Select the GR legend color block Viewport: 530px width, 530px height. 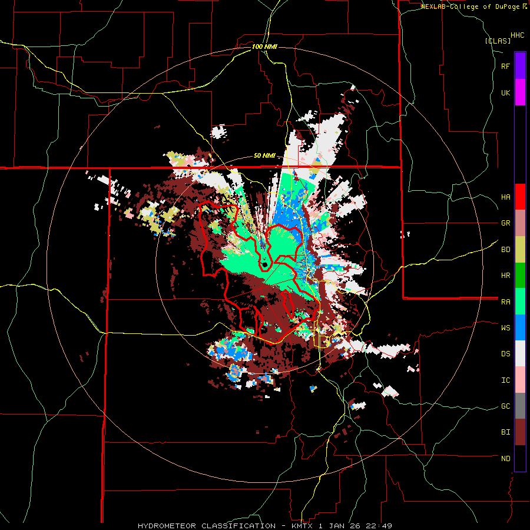click(520, 223)
